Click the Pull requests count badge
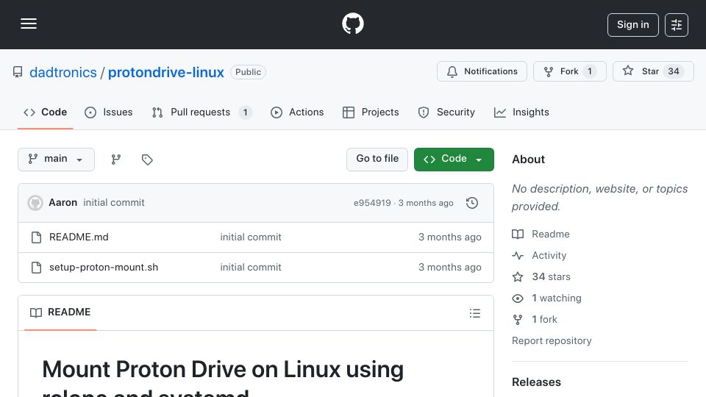 (x=246, y=112)
